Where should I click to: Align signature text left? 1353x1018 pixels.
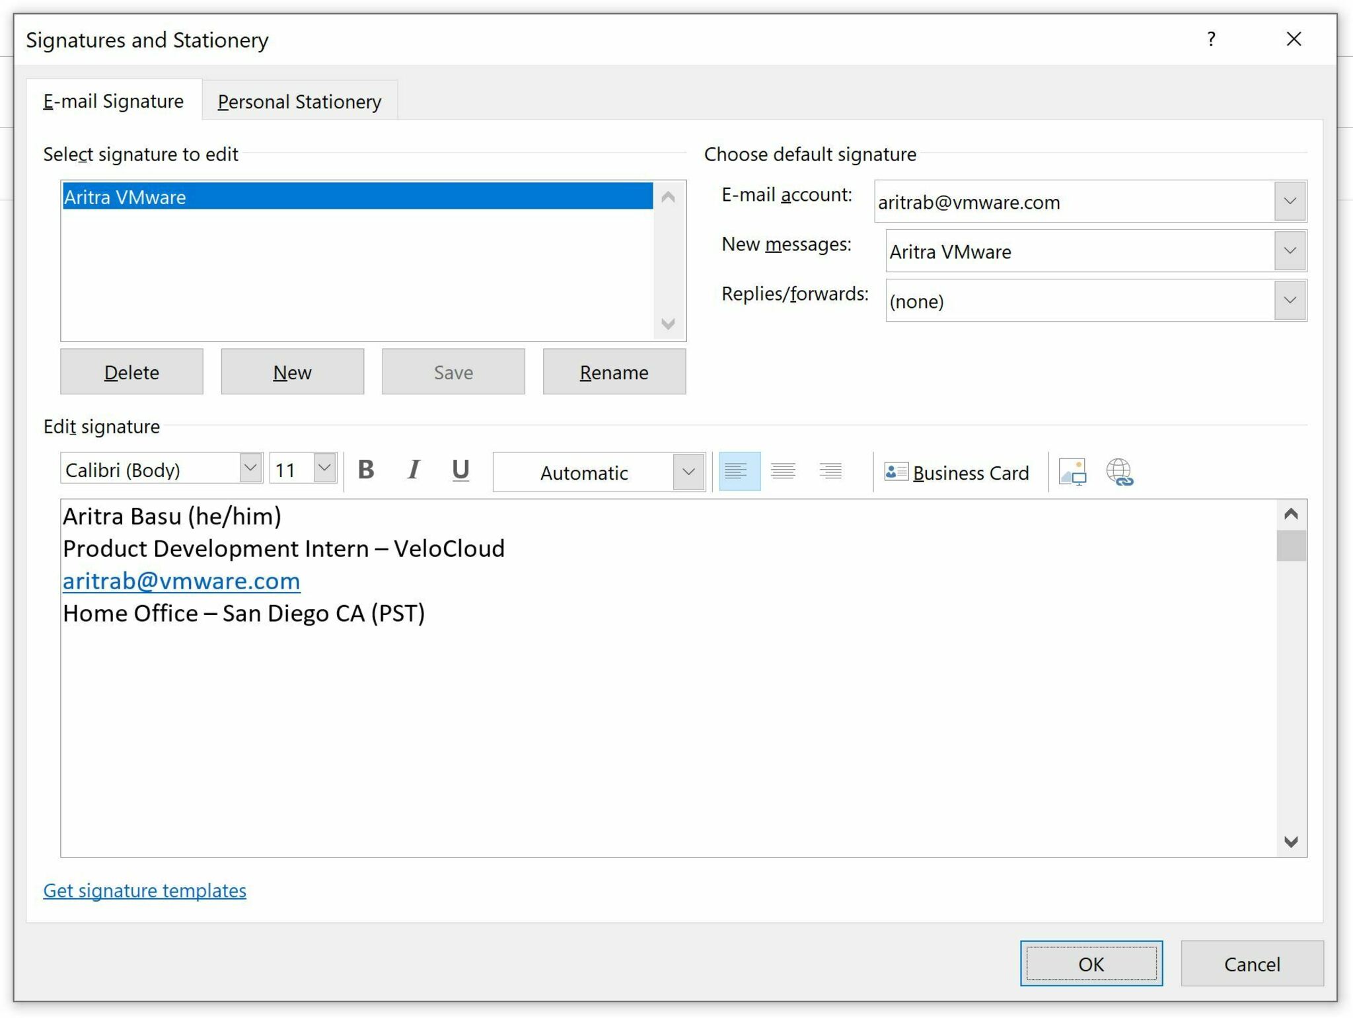coord(739,471)
